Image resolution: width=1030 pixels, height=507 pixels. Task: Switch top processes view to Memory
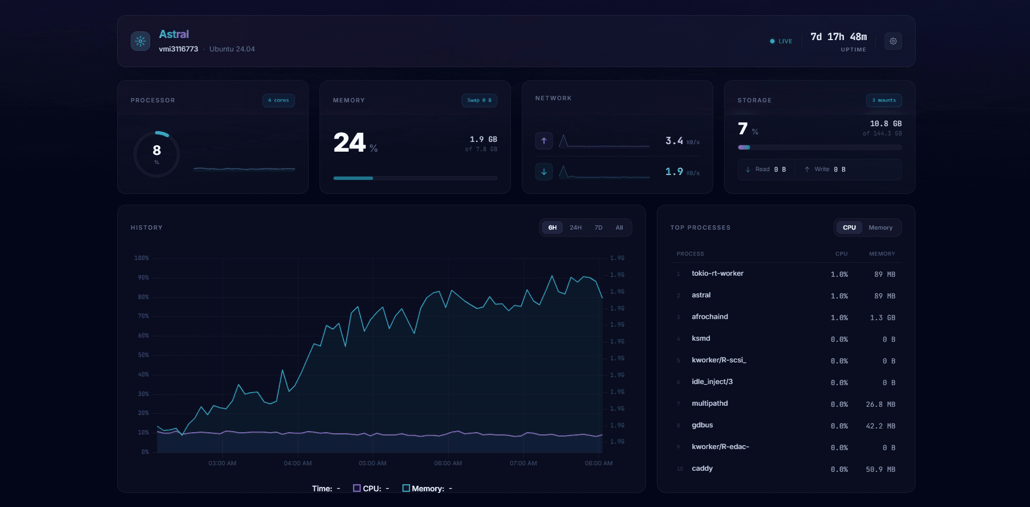[x=880, y=227]
